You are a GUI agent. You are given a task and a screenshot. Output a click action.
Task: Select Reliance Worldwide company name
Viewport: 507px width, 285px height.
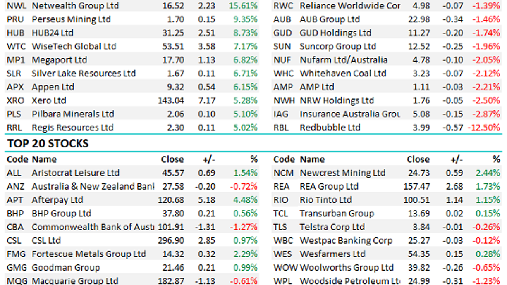pyautogui.click(x=350, y=6)
